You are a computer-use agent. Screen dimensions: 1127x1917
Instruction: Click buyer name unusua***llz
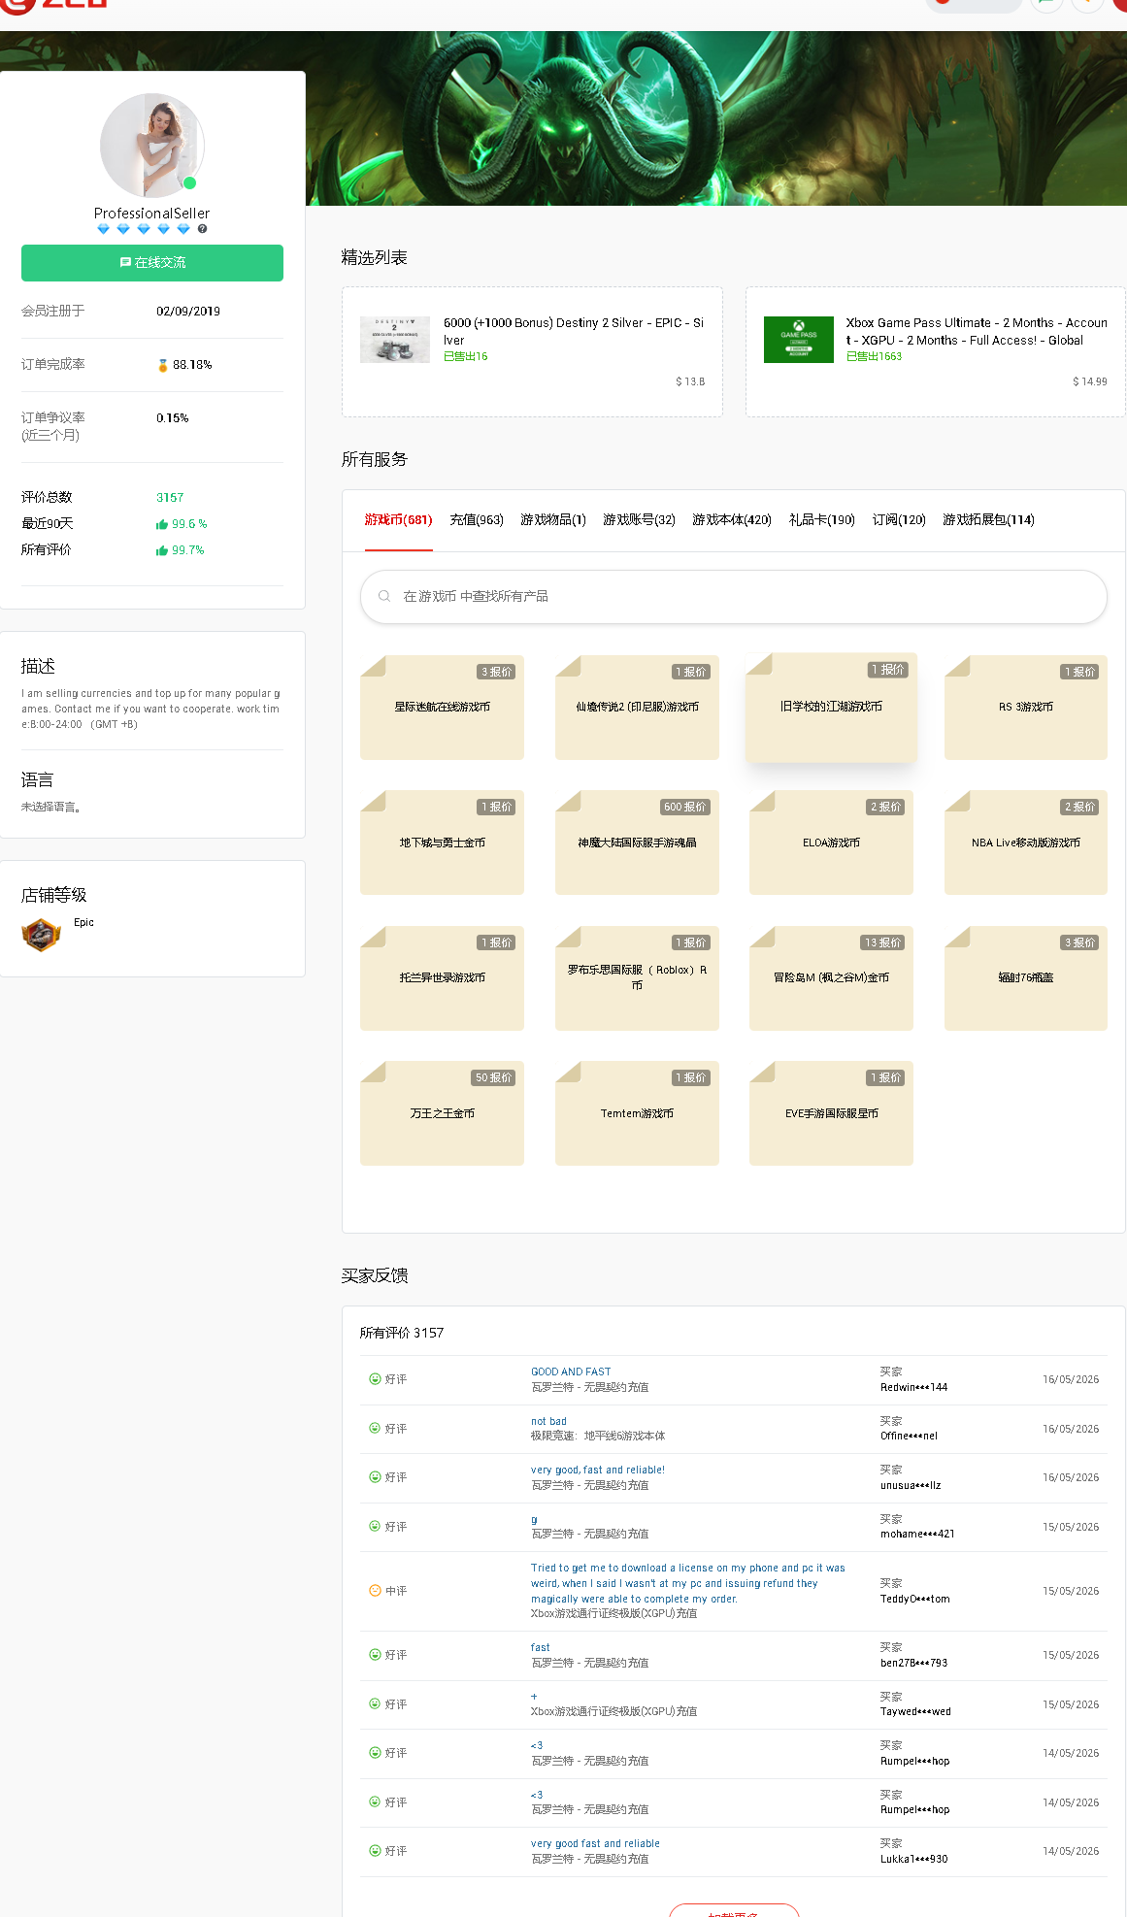click(x=911, y=1486)
